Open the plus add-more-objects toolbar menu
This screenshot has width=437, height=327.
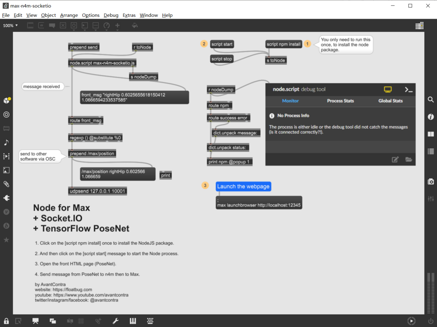tap(117, 26)
